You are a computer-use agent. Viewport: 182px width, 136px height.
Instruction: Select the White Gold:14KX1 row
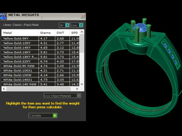41,80
